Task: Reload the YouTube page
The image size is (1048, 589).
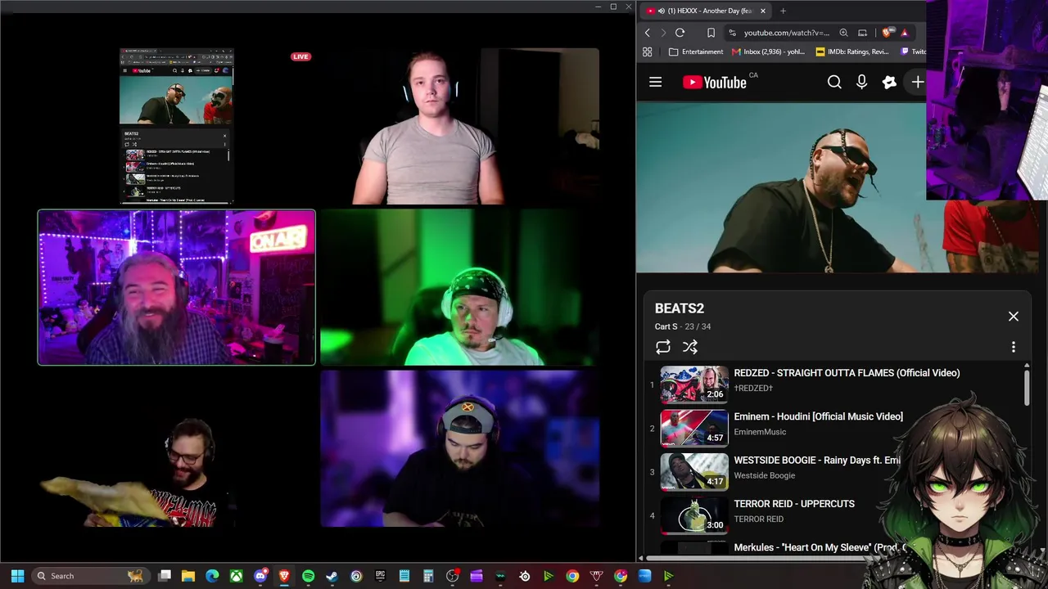Action: point(680,33)
